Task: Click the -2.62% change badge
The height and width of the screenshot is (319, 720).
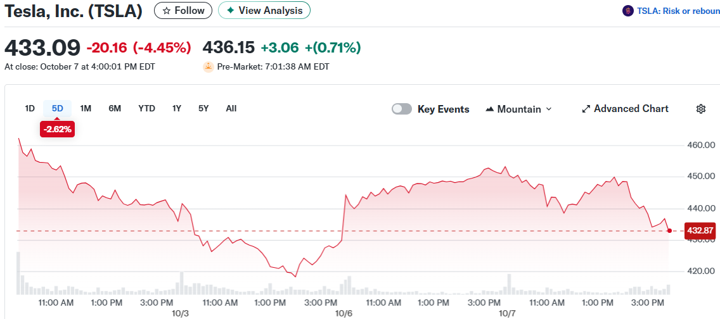Action: coord(58,129)
